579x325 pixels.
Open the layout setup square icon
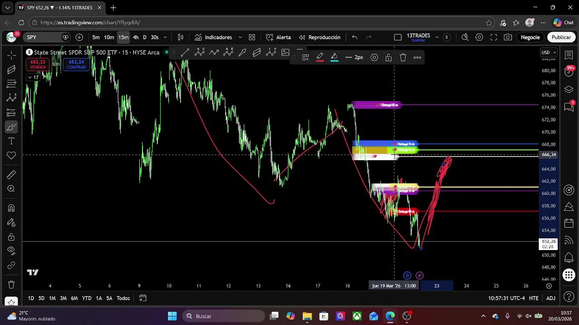(x=398, y=37)
